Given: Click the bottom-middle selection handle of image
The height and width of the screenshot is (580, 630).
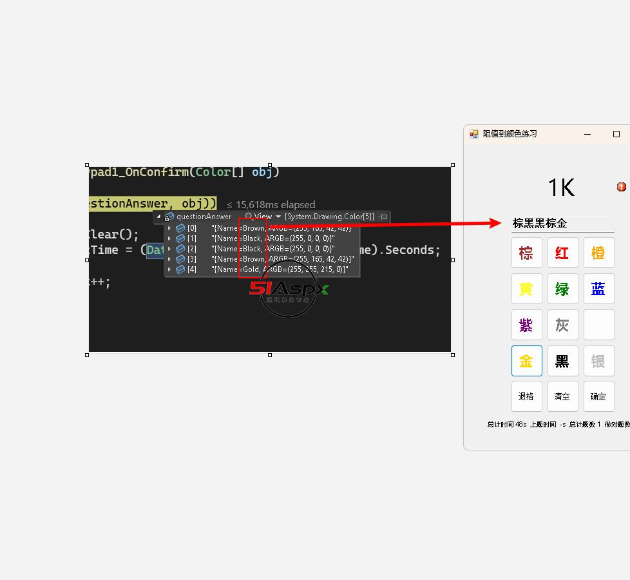Looking at the screenshot, I should [270, 355].
